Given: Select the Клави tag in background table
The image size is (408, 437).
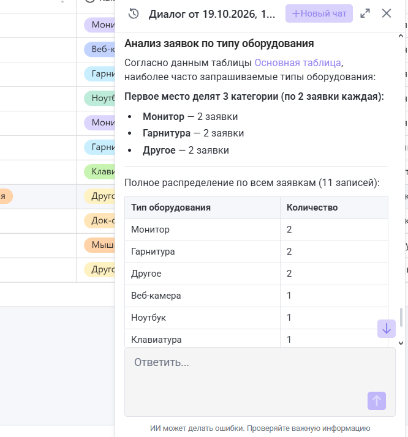Looking at the screenshot, I should pyautogui.click(x=100, y=171).
